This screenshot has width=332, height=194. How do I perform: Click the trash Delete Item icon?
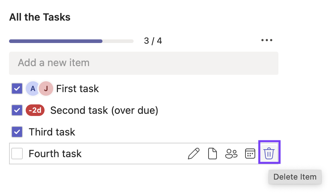point(269,154)
